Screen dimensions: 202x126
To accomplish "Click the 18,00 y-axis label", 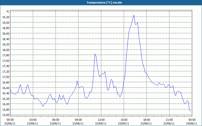I will point(6,50).
